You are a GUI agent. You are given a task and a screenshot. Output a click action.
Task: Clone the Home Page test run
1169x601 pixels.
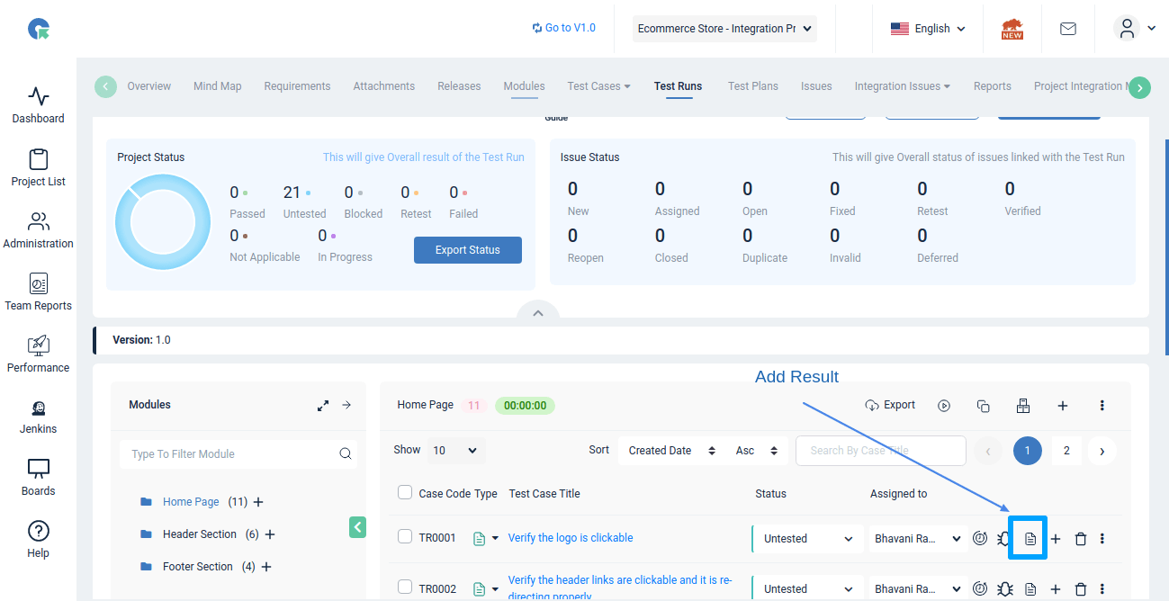tap(983, 405)
